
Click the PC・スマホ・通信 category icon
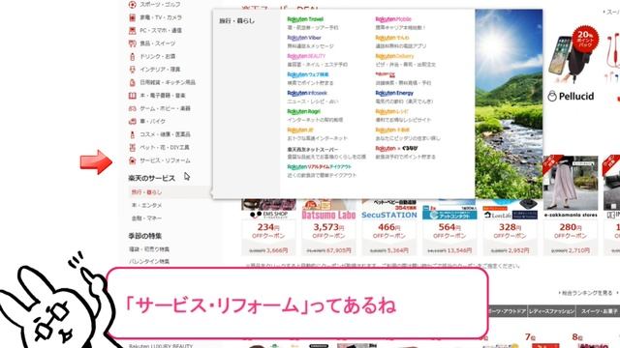133,31
